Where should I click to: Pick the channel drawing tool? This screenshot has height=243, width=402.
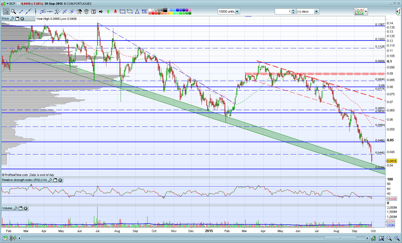pos(43,11)
